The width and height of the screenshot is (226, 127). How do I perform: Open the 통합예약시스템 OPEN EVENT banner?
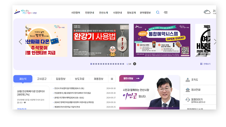point(162,40)
